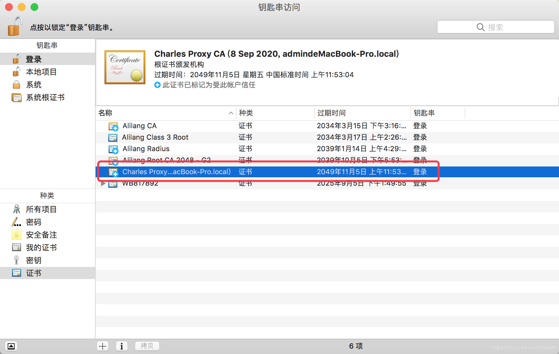Select the 系统 keychain lock icon
Image resolution: width=559 pixels, height=354 pixels.
16,85
